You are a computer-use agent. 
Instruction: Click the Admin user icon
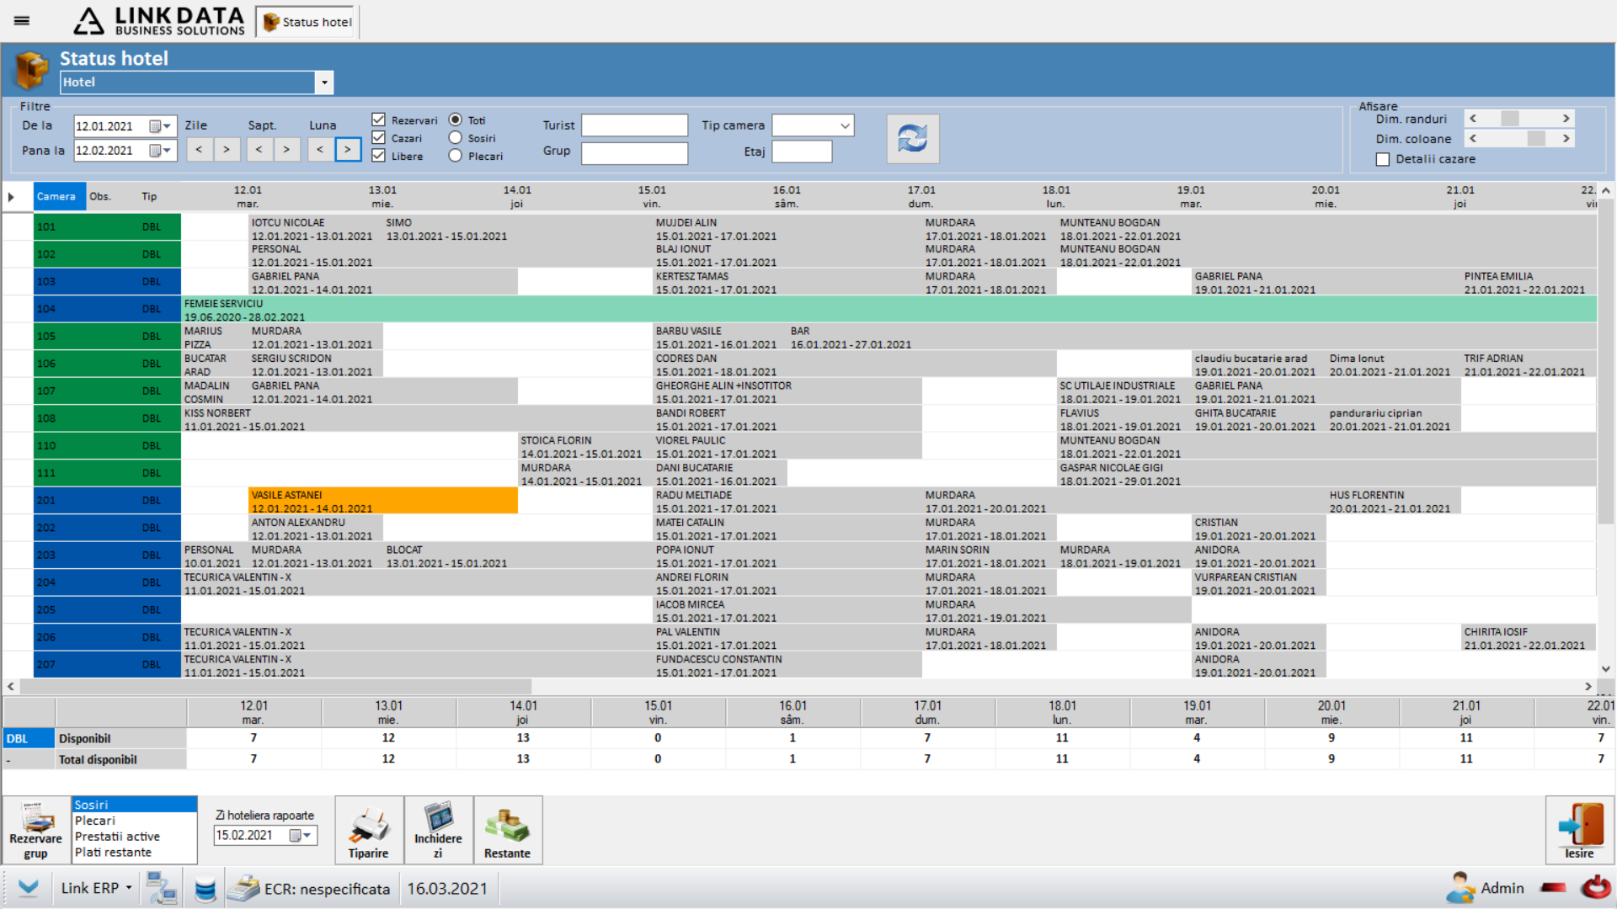click(x=1460, y=888)
